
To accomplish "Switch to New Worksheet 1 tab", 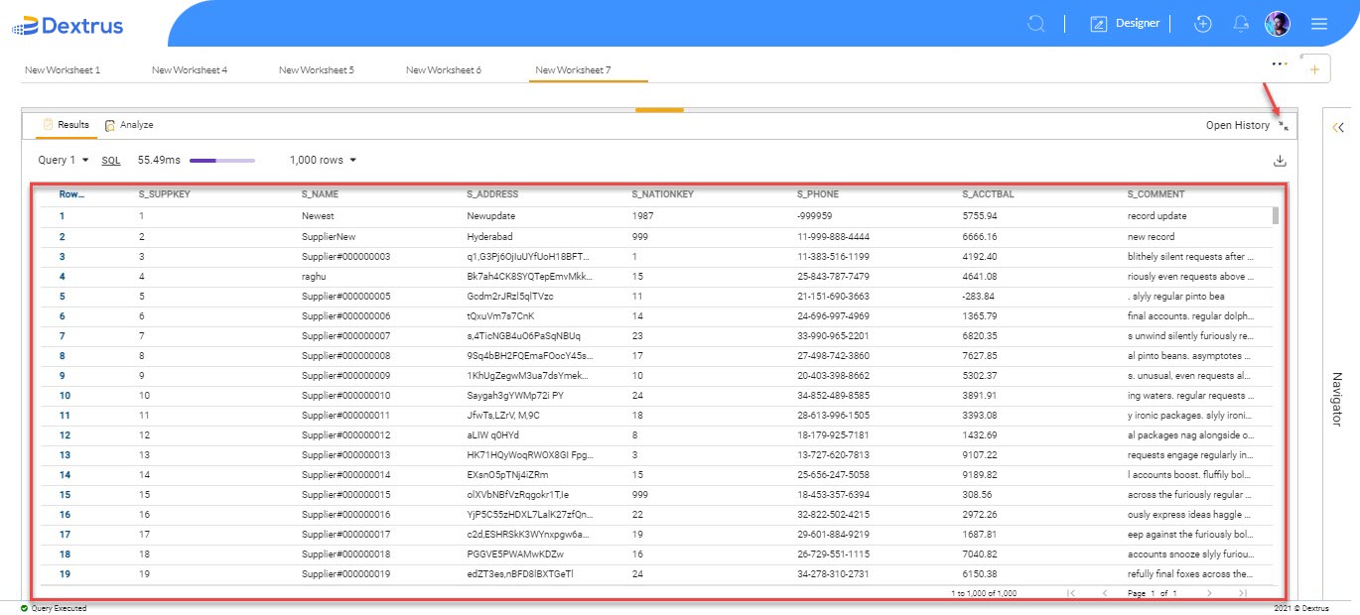I will pos(63,70).
